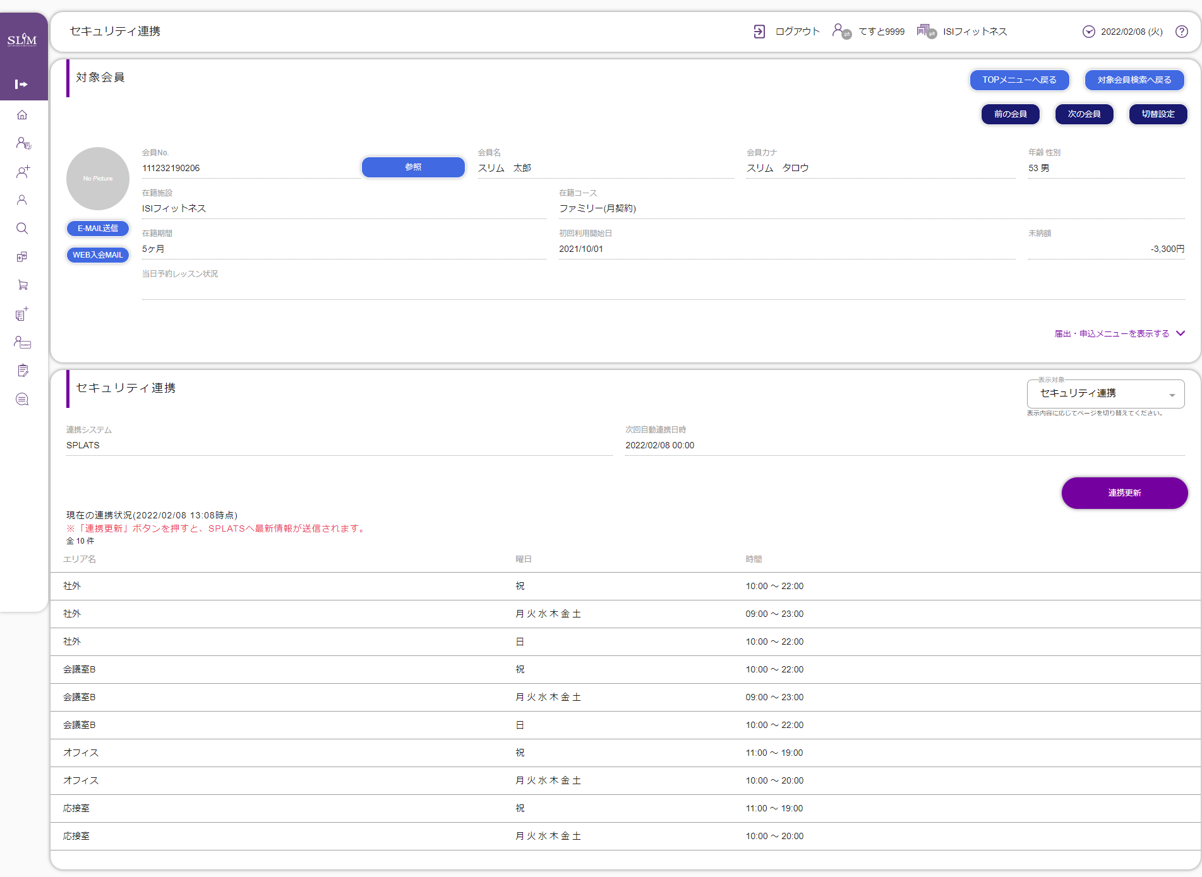Select the 社外 holiday (祝) row
Viewport: 1202px width, 877px height.
pos(625,587)
